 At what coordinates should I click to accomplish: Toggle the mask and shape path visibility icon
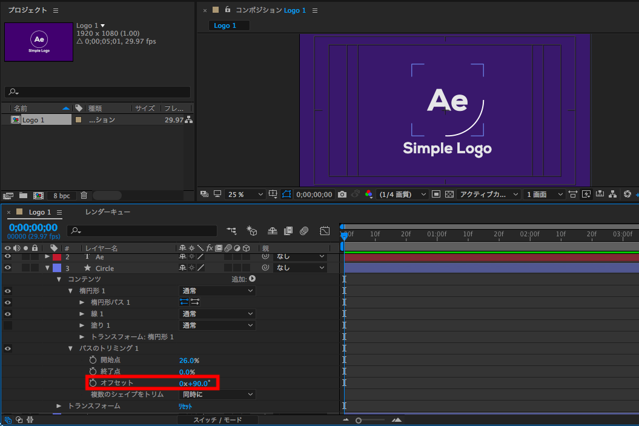tap(286, 195)
